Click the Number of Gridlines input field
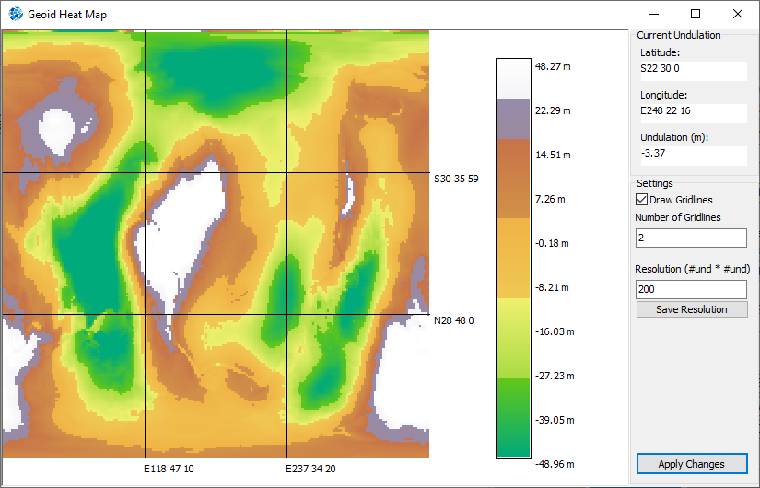 (691, 238)
